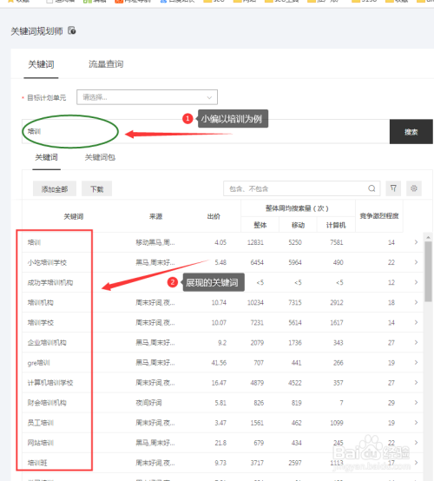Open the 目标计划单元 dropdown
The width and height of the screenshot is (434, 481).
(147, 97)
